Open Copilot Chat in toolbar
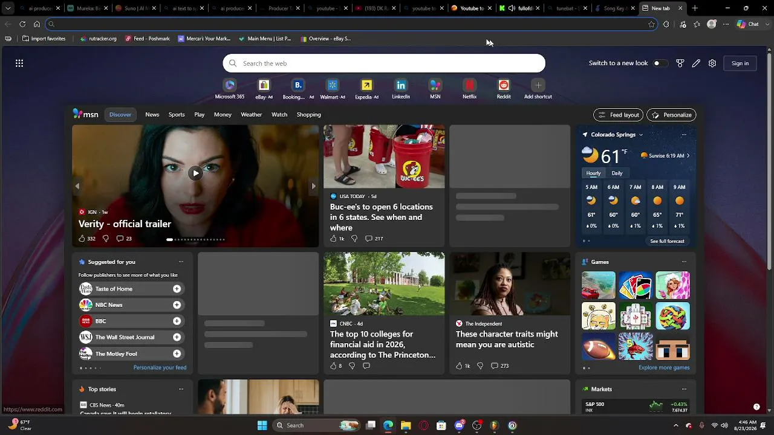 pyautogui.click(x=748, y=24)
